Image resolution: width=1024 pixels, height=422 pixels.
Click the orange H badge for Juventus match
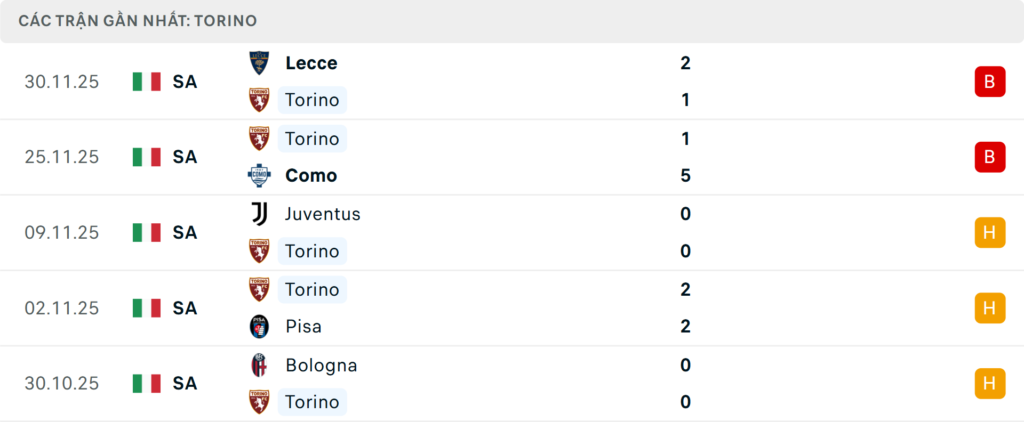coord(990,233)
